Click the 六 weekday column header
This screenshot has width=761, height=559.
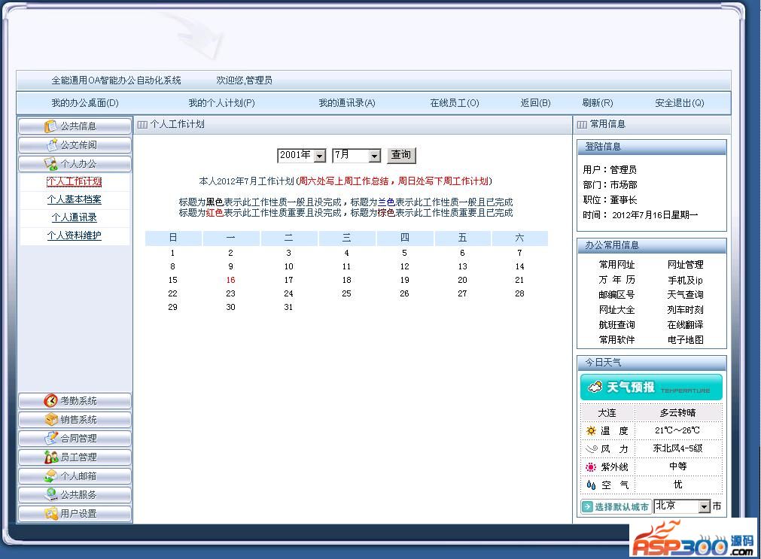pos(520,238)
